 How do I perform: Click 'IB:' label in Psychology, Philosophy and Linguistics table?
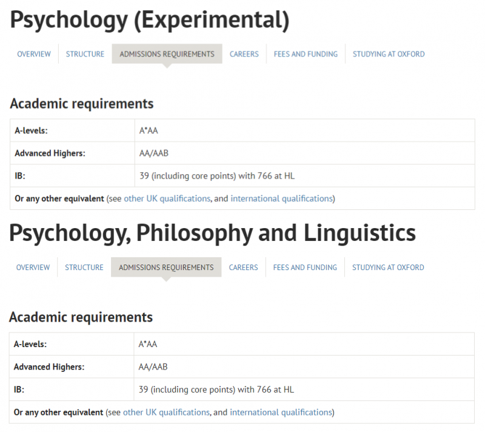(19, 390)
